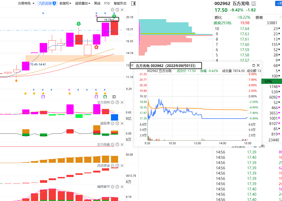Select the 画线 drawing tool menu
Screen dimensions: 282x201
(x=97, y=3)
